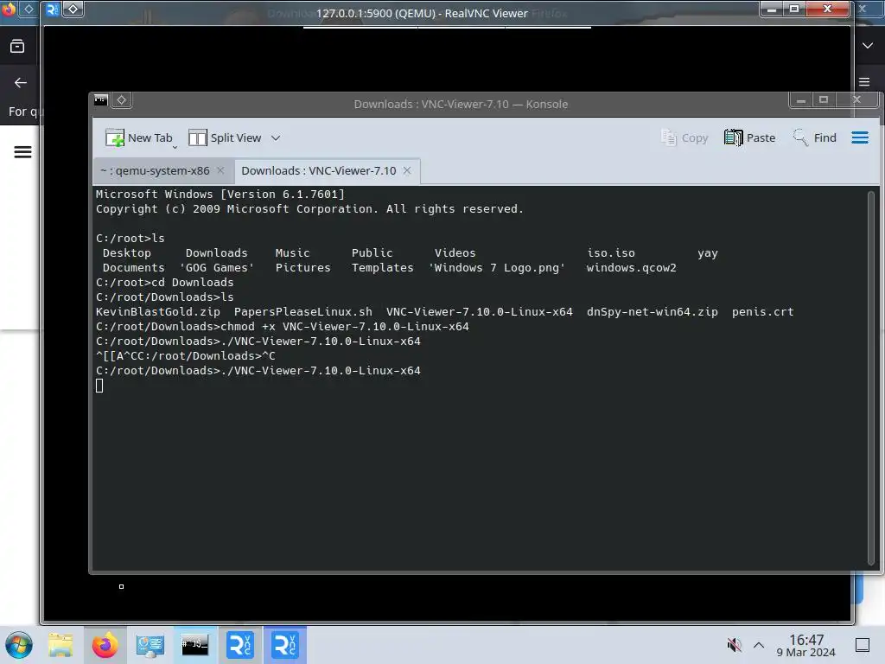Switch to Konsole terminal in taskbar
885x664 pixels.
[x=194, y=645]
